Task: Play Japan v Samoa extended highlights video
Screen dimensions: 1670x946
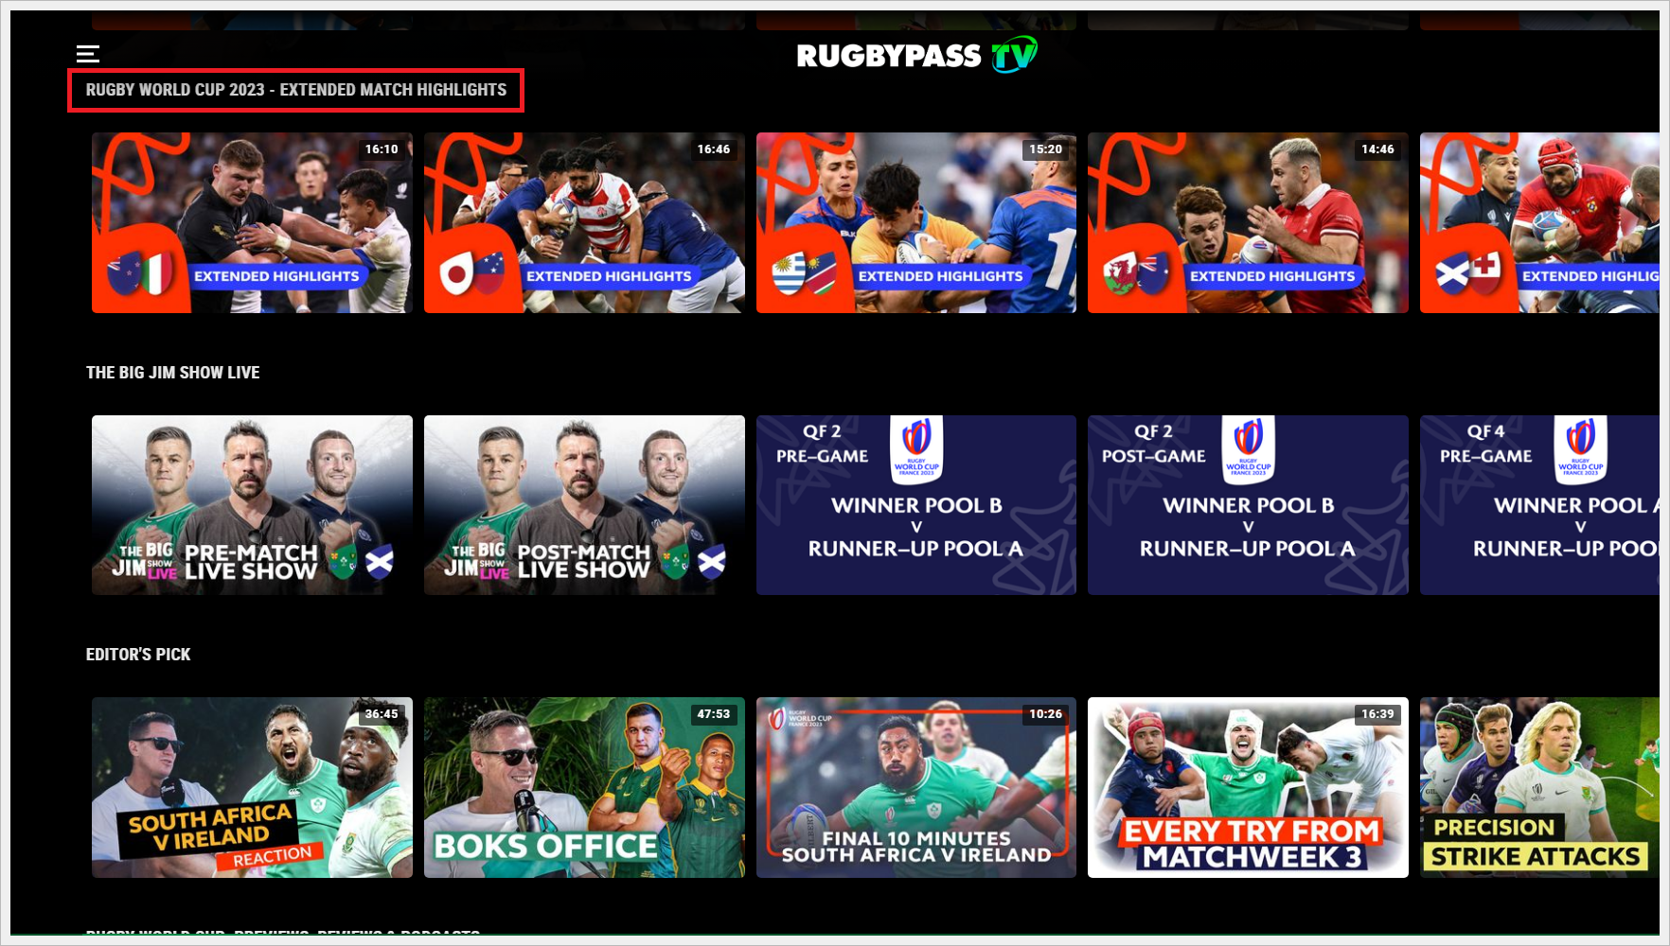Action: pyautogui.click(x=584, y=223)
